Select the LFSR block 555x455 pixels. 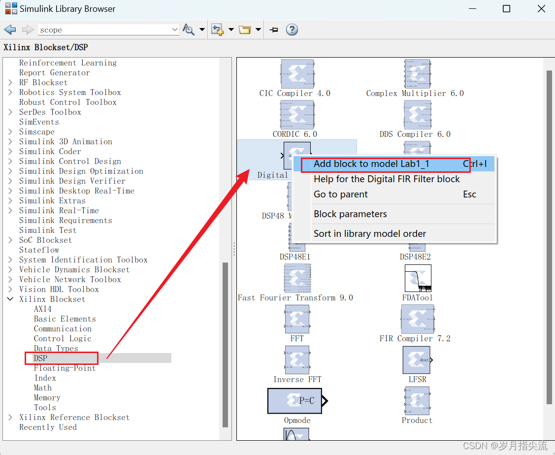[x=417, y=360]
